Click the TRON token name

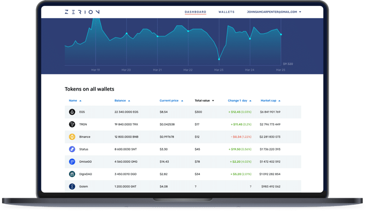coord(83,124)
